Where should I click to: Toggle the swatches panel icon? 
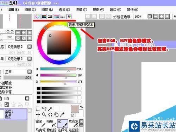click(x=63, y=17)
